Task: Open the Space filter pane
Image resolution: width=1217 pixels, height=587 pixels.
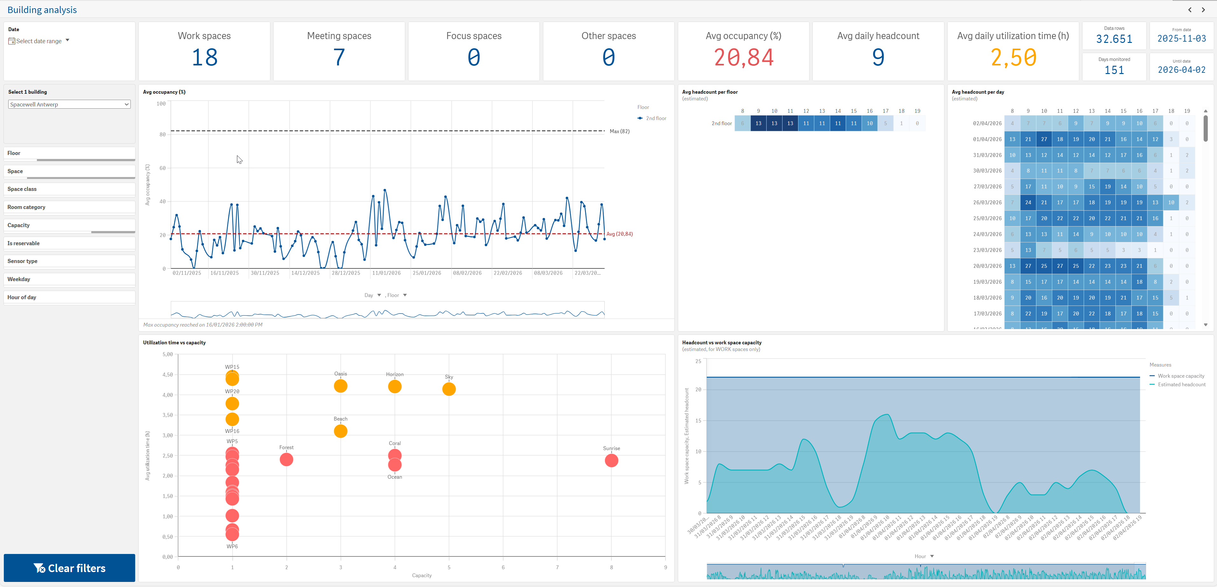Action: point(69,171)
